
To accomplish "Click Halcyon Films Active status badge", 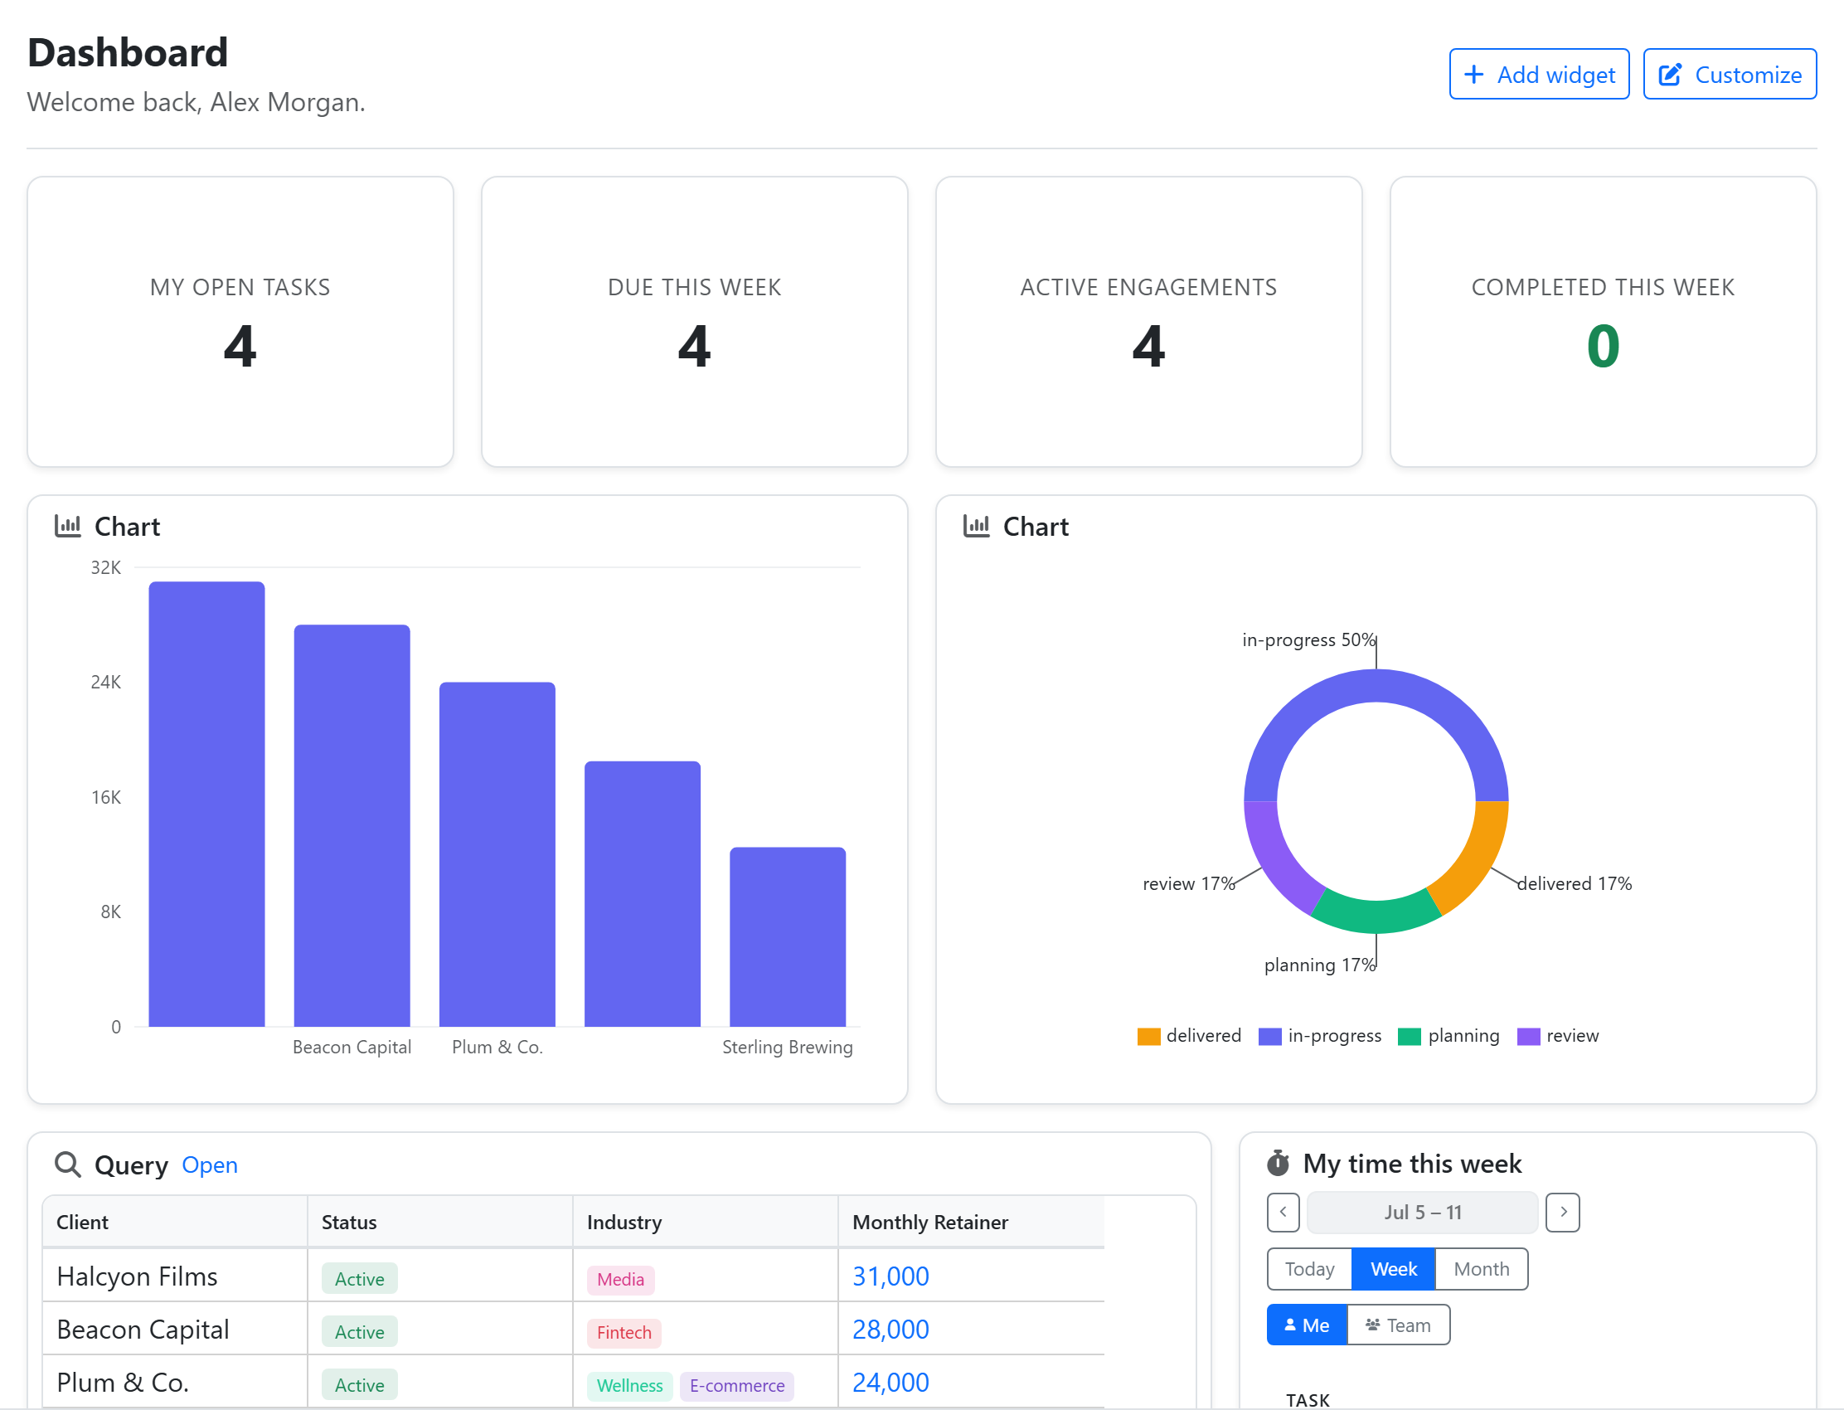I will click(359, 1278).
